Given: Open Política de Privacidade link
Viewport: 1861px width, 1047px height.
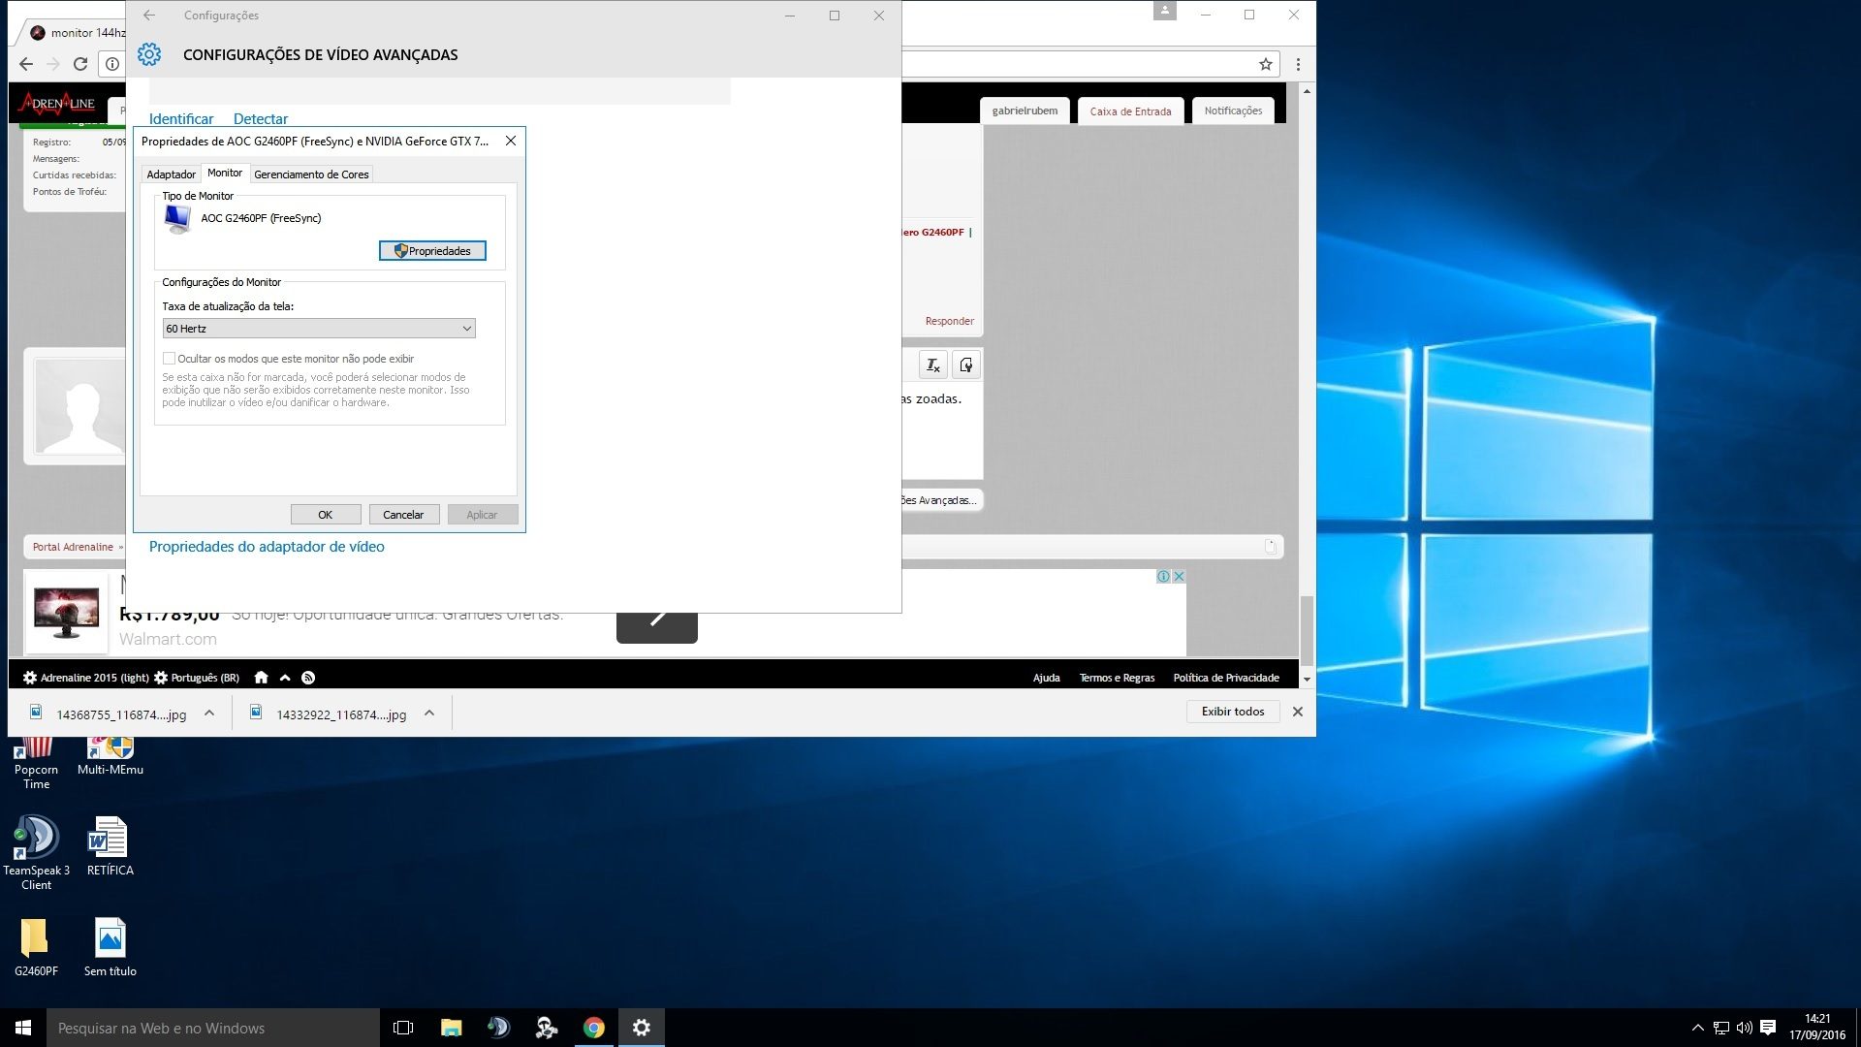Looking at the screenshot, I should pos(1226,678).
